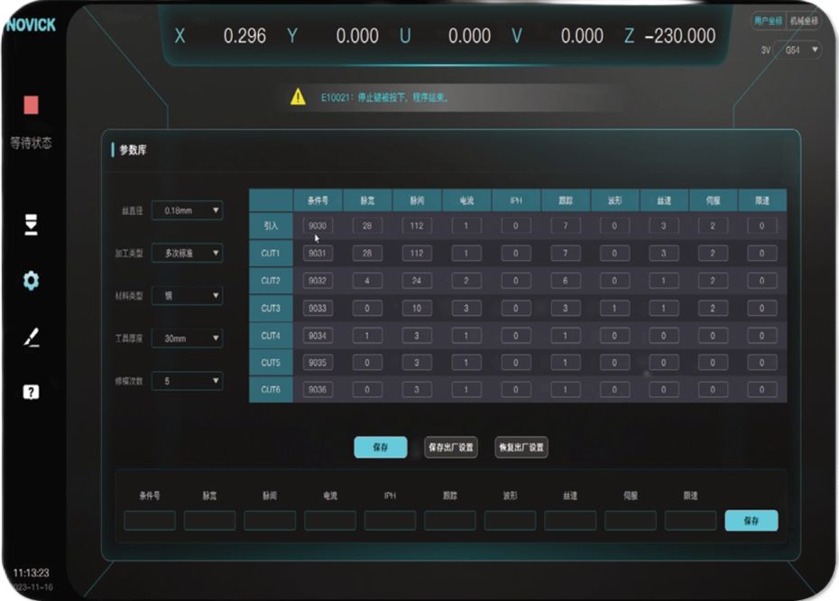Image resolution: width=839 pixels, height=601 pixels.
Task: Select the CUT3 row header
Action: (271, 308)
